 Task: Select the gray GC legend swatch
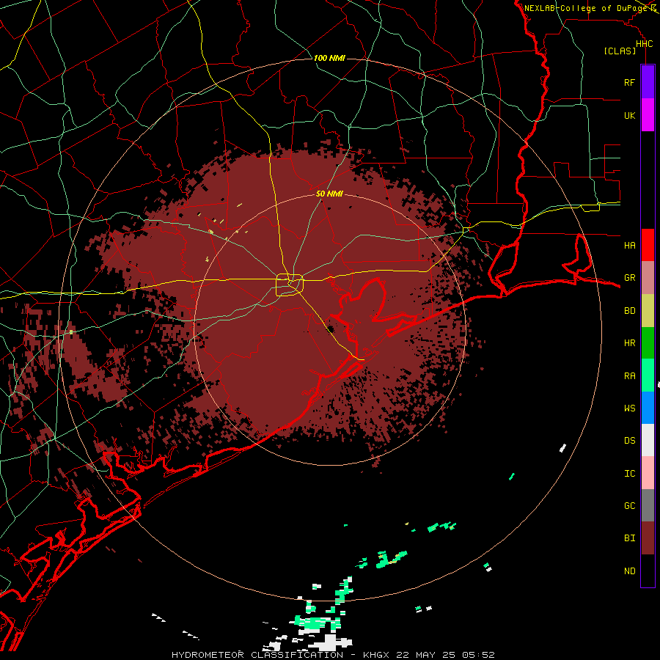[x=648, y=505]
